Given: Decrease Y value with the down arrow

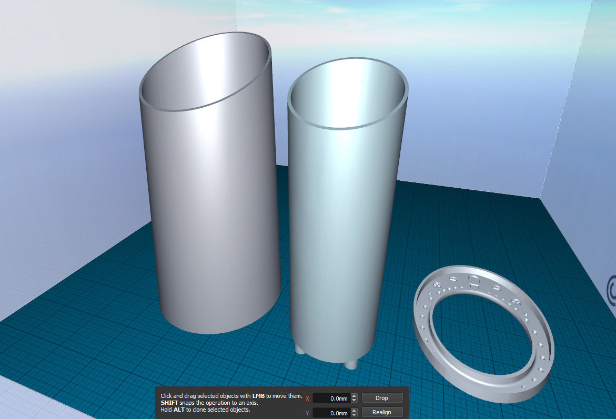Looking at the screenshot, I should (x=354, y=415).
